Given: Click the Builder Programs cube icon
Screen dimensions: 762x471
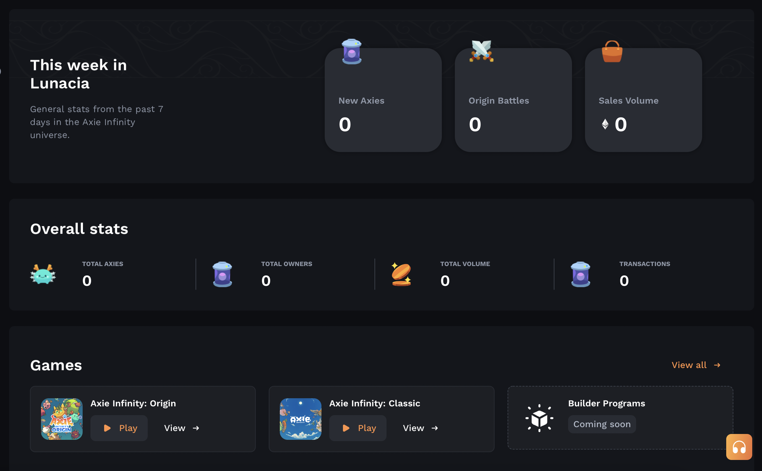Looking at the screenshot, I should 539,418.
